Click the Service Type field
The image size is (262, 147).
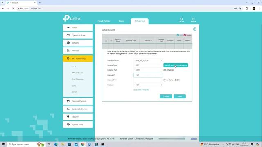148,65
